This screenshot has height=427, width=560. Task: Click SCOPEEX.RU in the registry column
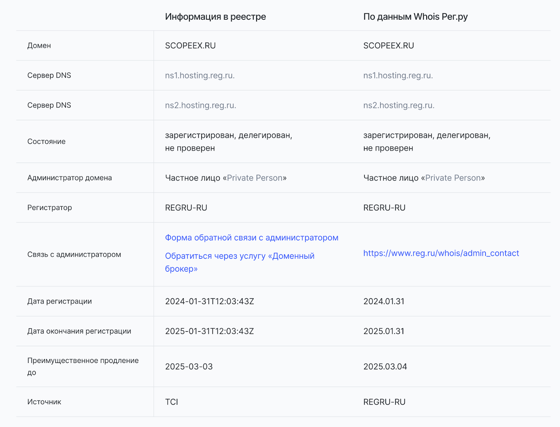click(x=190, y=45)
